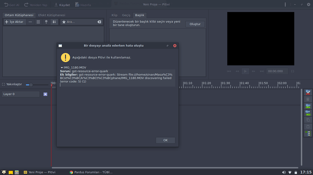The height and width of the screenshot is (175, 313).
Task: Click the Copy clip icon
Action: click(x=308, y=120)
